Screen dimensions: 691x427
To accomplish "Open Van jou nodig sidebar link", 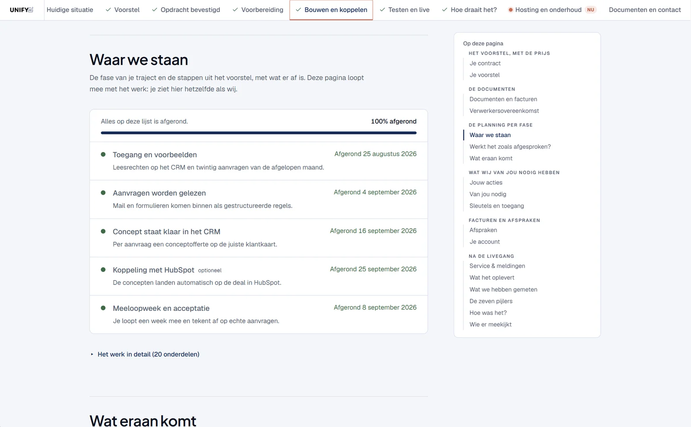I will (x=488, y=194).
